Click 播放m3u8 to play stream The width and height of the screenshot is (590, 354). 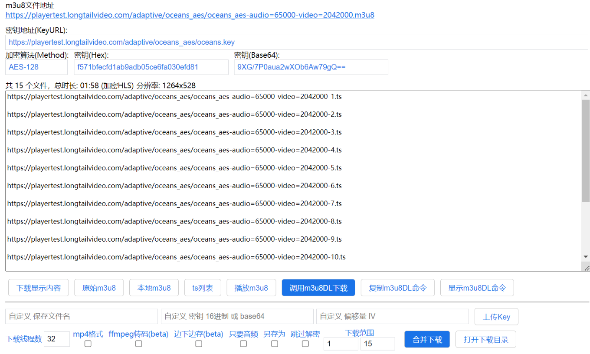coord(251,288)
